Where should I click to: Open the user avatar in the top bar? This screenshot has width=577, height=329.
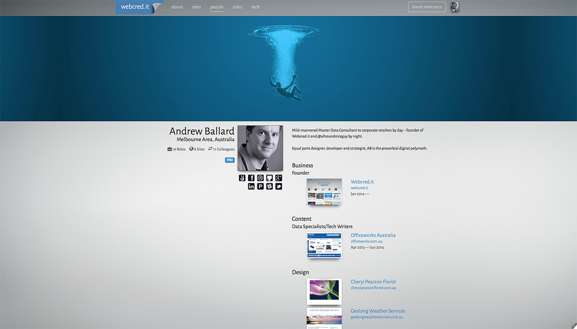(x=454, y=7)
